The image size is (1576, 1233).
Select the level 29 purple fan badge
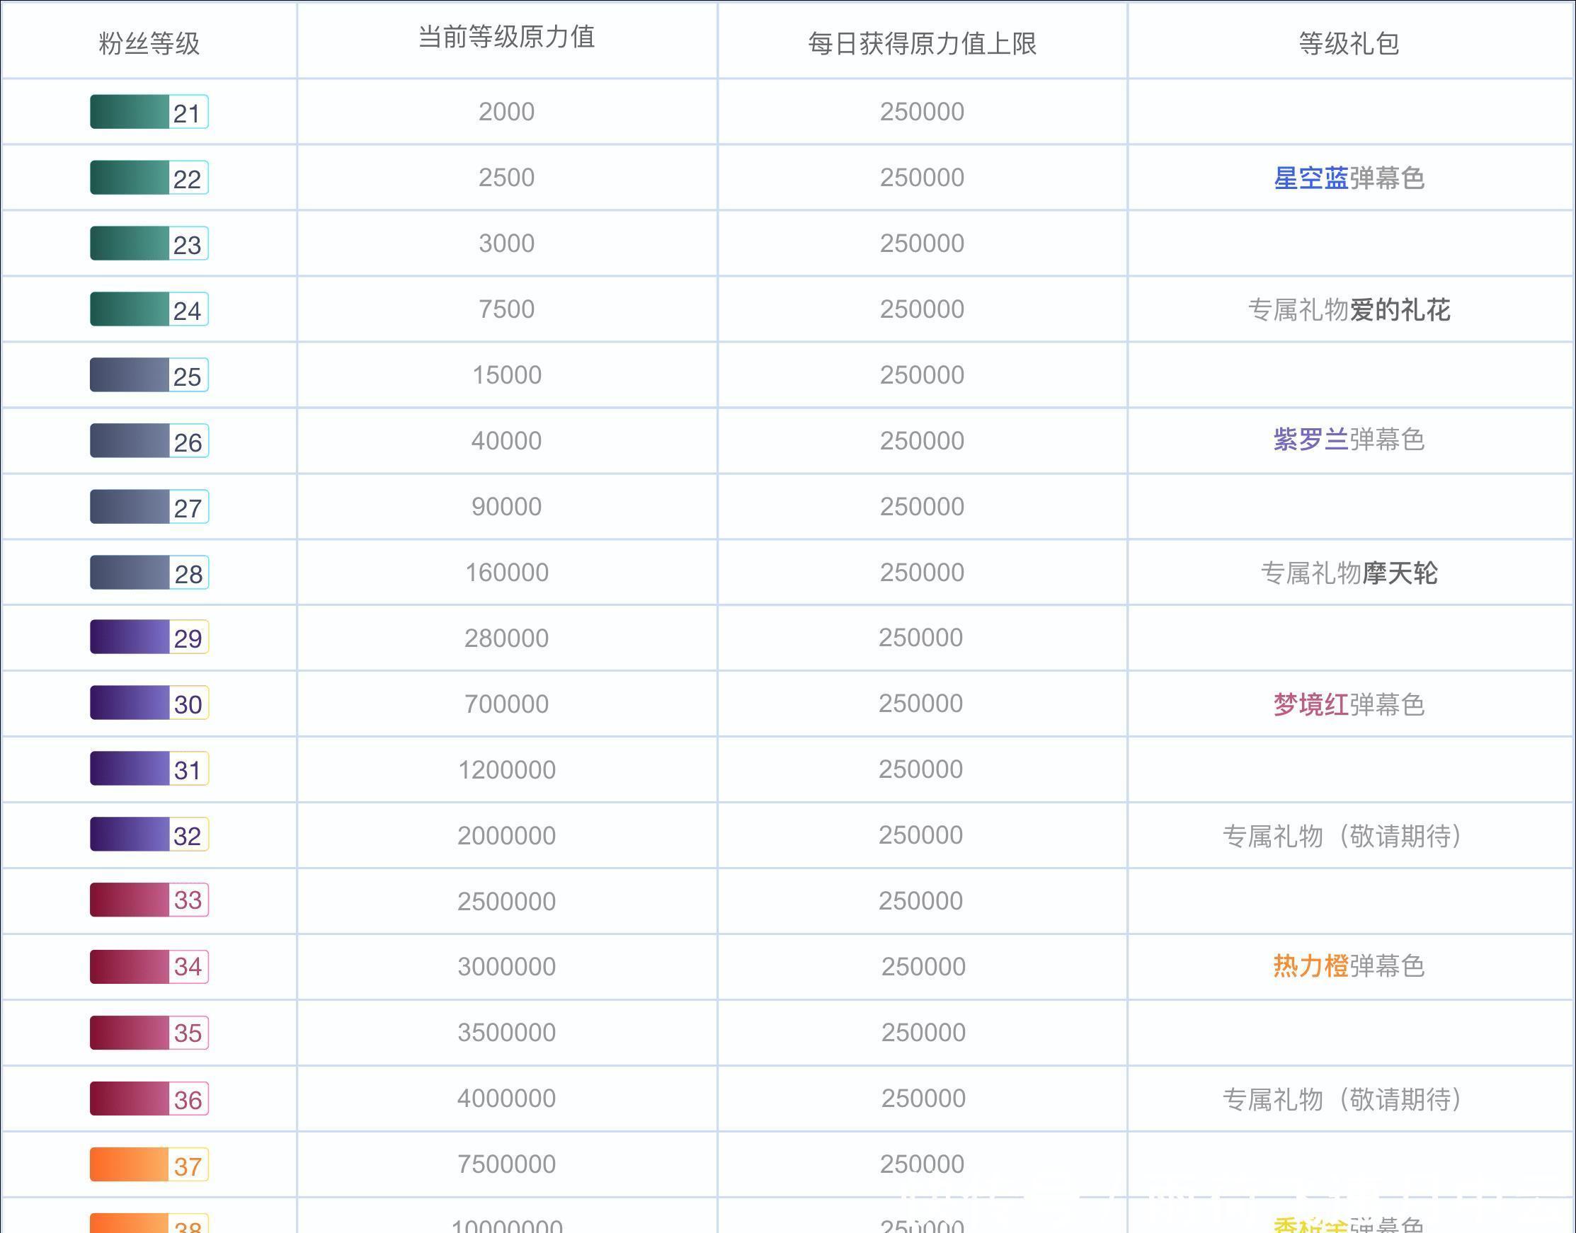148,638
